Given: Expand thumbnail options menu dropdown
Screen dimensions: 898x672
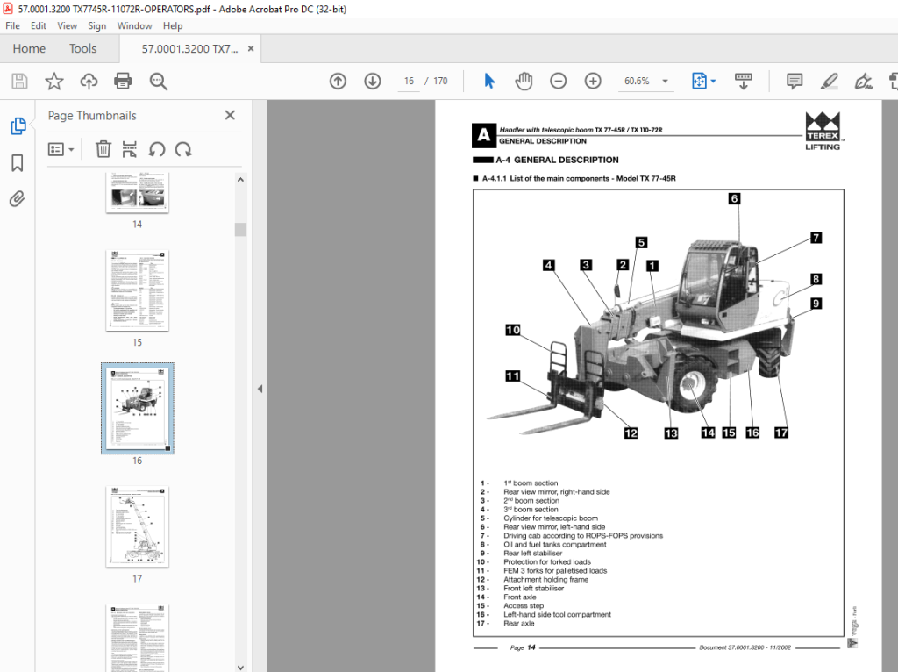Looking at the screenshot, I should tap(61, 149).
